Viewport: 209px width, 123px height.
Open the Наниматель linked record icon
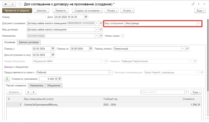click(x=101, y=36)
